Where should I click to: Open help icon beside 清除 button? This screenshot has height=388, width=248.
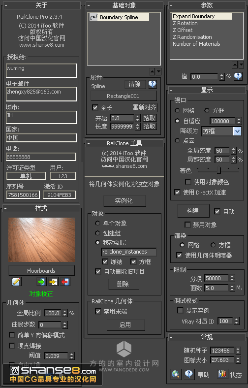(x=153, y=84)
